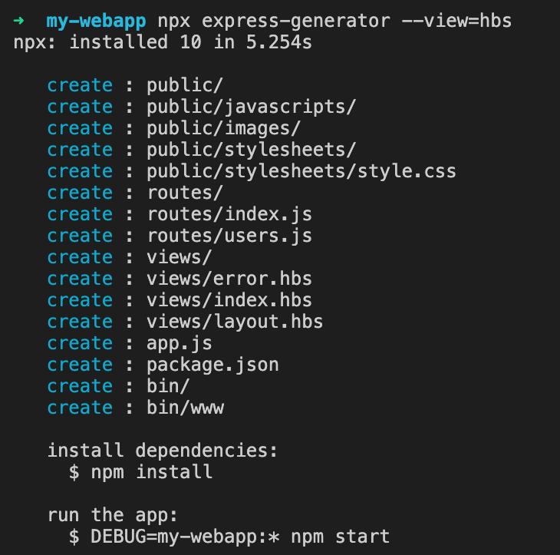Click the views/index.hbs file path
Screen dimensions: 560x555
click(x=229, y=300)
